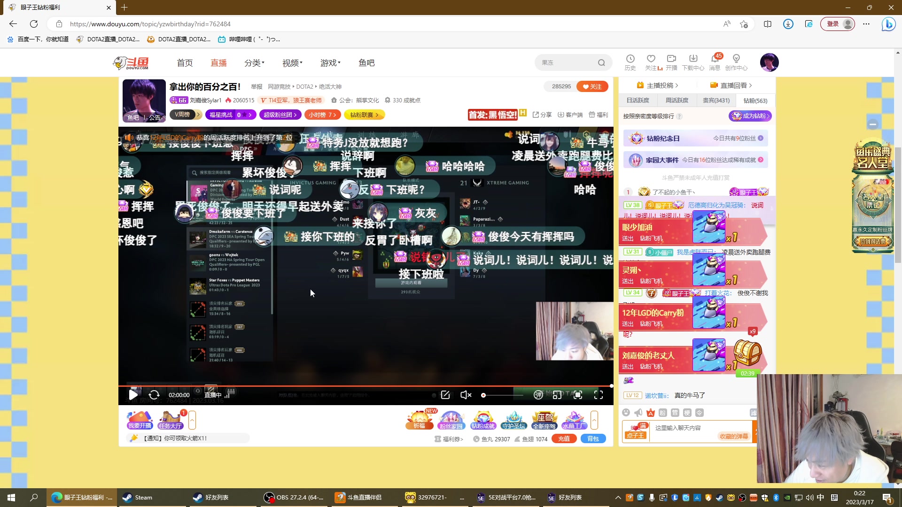Open the emoji picker in the chat box

(626, 412)
